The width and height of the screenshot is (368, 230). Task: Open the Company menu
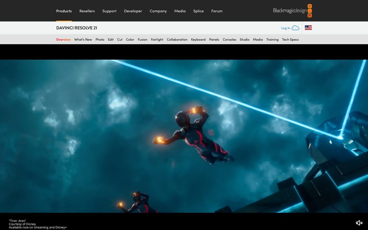(x=158, y=11)
